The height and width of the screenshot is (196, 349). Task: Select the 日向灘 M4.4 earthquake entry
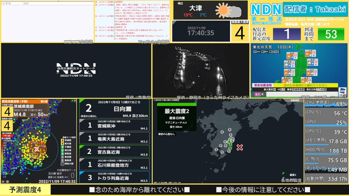(x=115, y=109)
